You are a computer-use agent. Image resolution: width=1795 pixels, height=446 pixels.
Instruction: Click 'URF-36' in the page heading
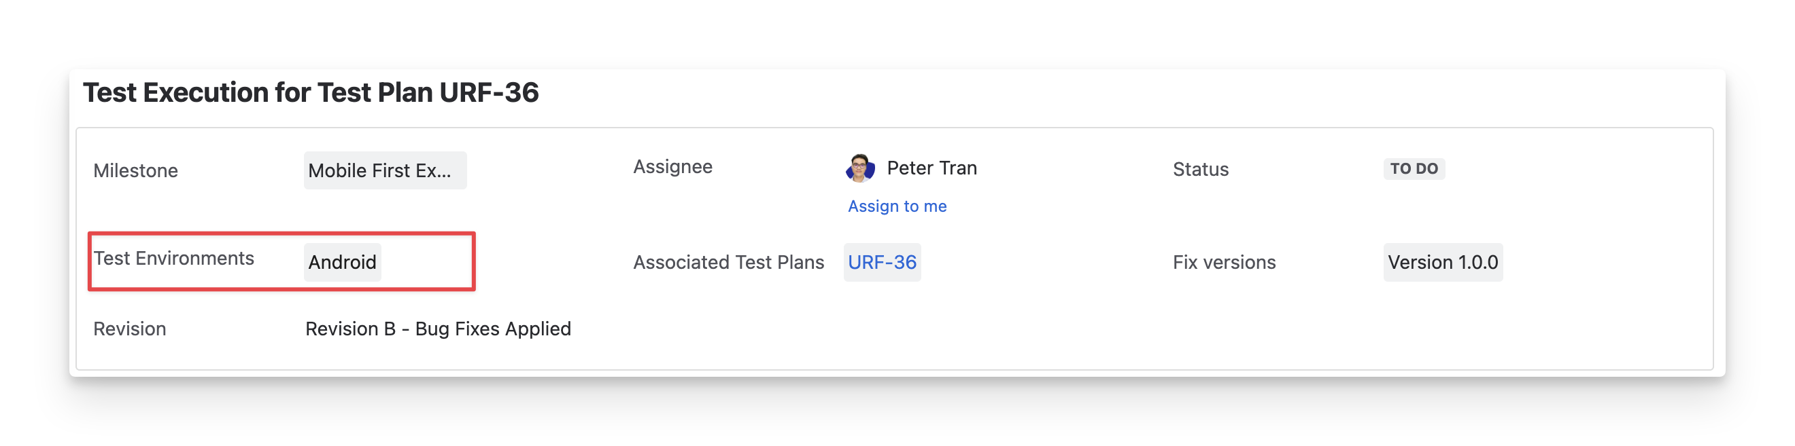pos(488,92)
